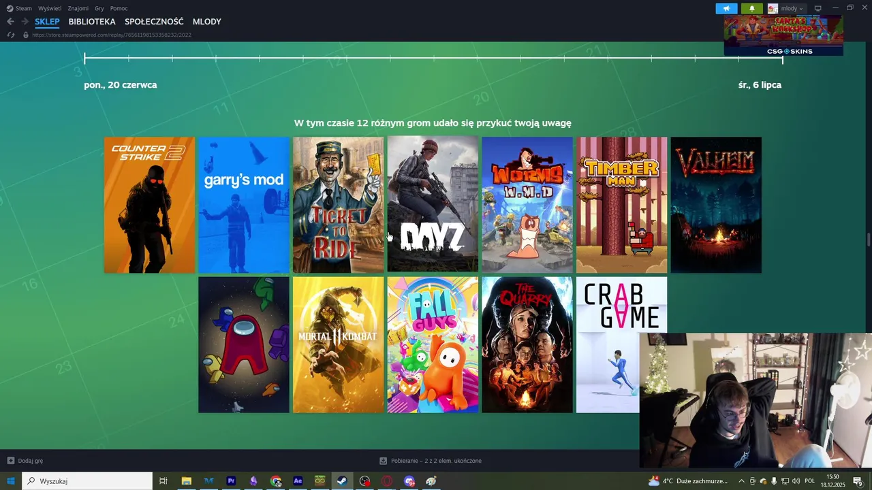Screen dimensions: 872x490
Task: Open the Opera GX taskbar icon
Action: coord(387,481)
